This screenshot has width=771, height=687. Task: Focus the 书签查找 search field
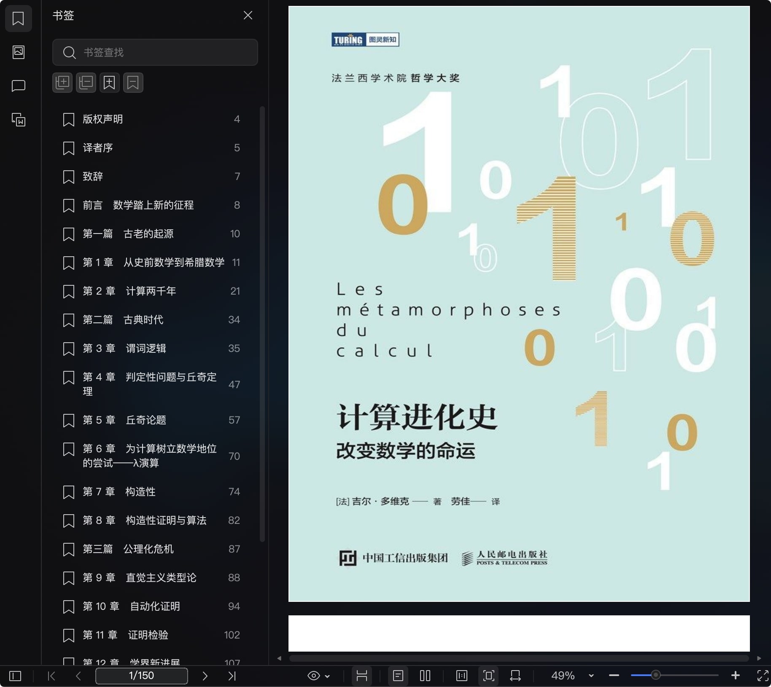point(155,52)
